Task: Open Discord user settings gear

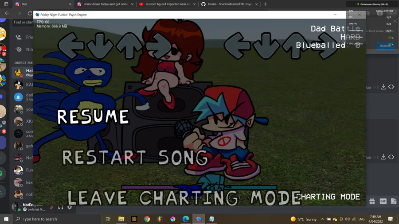Action: coord(70,207)
